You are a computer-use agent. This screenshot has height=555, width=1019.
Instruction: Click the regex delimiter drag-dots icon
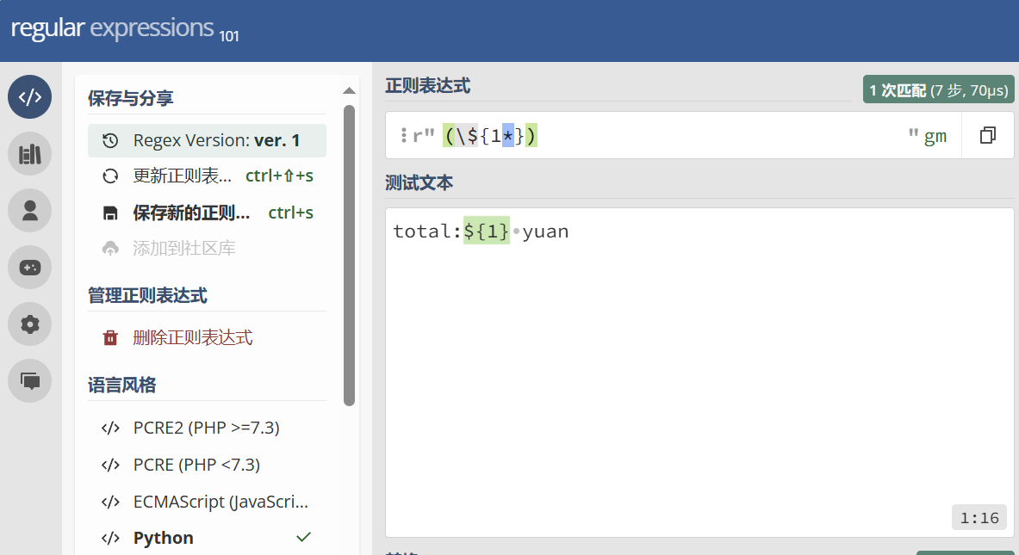coord(403,136)
